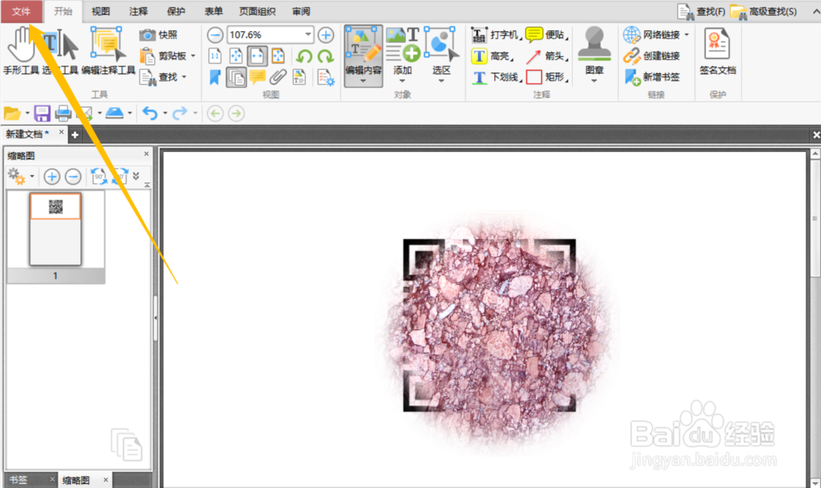The width and height of the screenshot is (821, 488).
Task: Zoom out with the minus button
Action: [x=214, y=35]
